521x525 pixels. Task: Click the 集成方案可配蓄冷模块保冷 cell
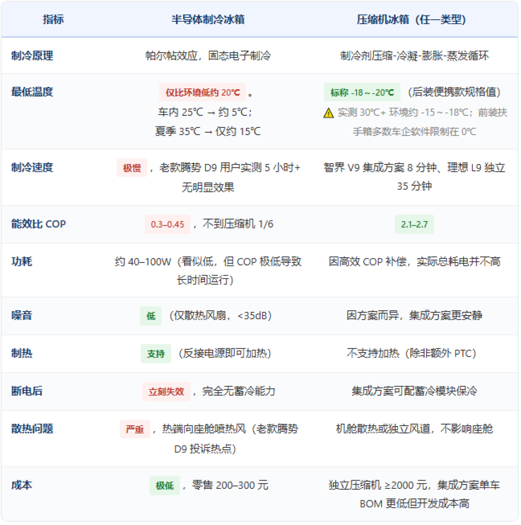click(414, 391)
